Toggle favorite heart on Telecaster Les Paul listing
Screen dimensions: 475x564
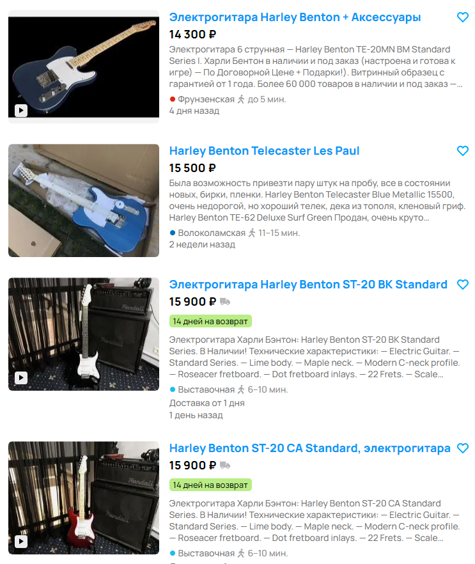(x=462, y=151)
